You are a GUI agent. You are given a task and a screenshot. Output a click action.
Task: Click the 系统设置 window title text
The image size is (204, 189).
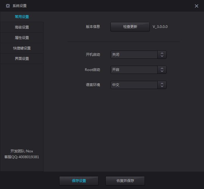point(20,6)
